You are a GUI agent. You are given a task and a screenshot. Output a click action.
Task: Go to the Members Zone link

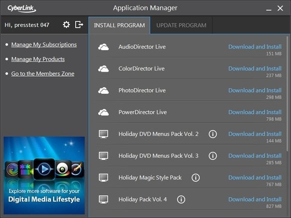[43, 74]
